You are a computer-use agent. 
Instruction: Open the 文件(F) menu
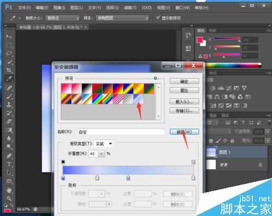pos(24,8)
